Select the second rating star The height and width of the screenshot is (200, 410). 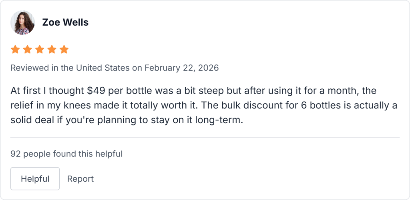[x=27, y=50]
